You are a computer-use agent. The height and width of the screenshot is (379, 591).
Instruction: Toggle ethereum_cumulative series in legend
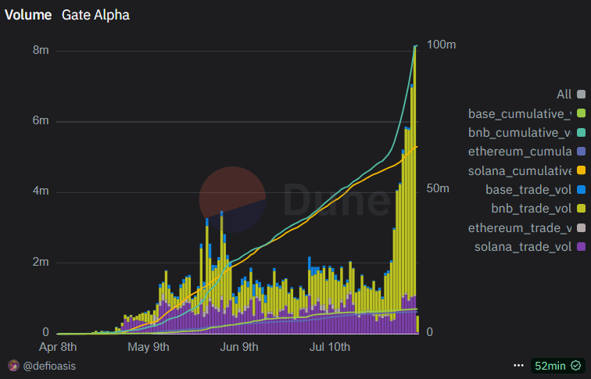pos(527,152)
